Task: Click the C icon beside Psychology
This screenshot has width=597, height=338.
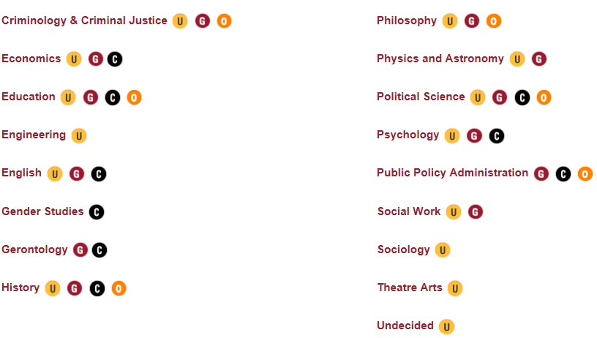Action: tap(497, 136)
